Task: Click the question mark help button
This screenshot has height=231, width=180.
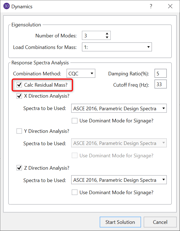Action: click(151, 6)
